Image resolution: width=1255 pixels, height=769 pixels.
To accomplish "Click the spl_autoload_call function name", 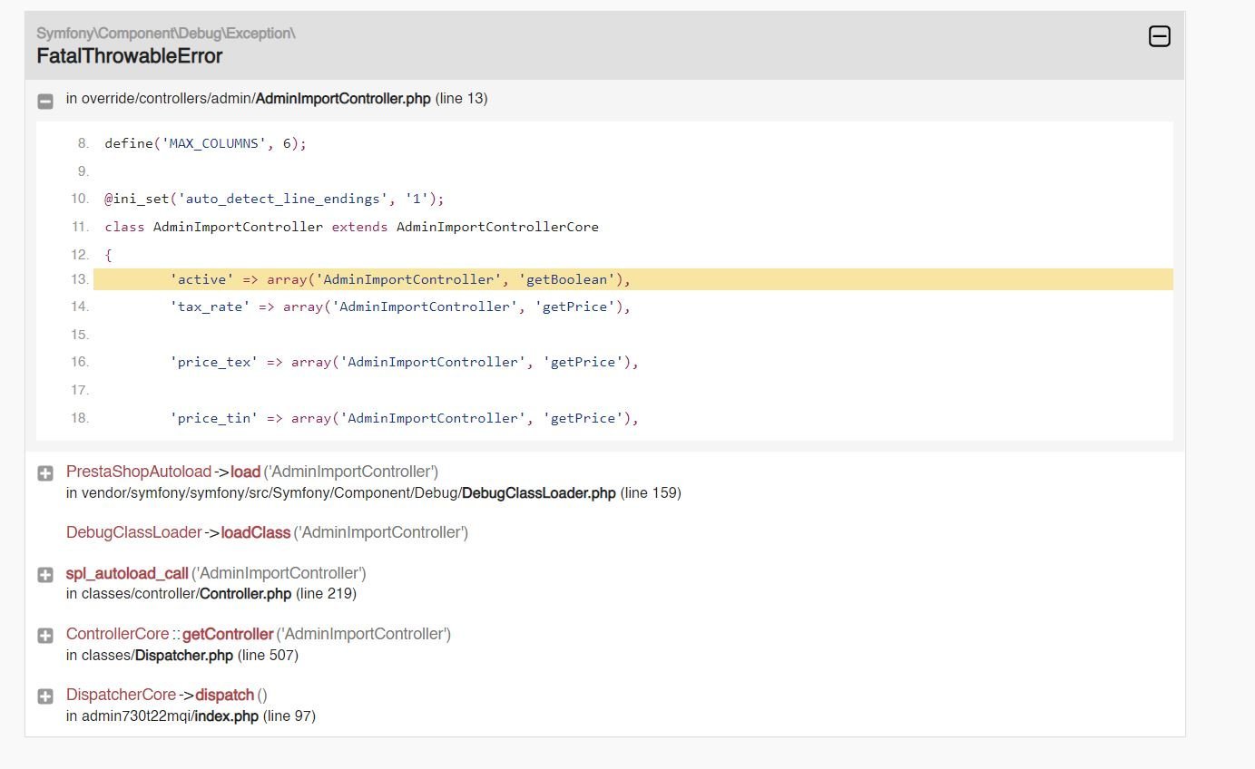I will (x=127, y=573).
